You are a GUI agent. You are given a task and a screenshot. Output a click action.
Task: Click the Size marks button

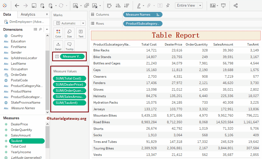pyautogui.click(x=69, y=33)
